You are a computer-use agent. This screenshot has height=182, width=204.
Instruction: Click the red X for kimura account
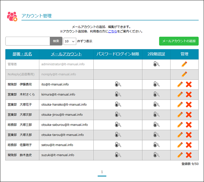189,94
